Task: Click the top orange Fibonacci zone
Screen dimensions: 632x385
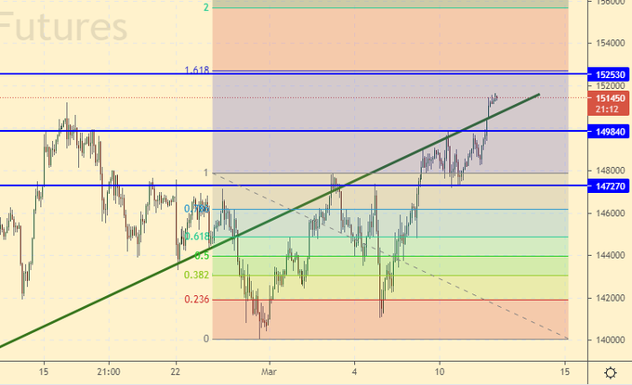Action: tap(390, 39)
